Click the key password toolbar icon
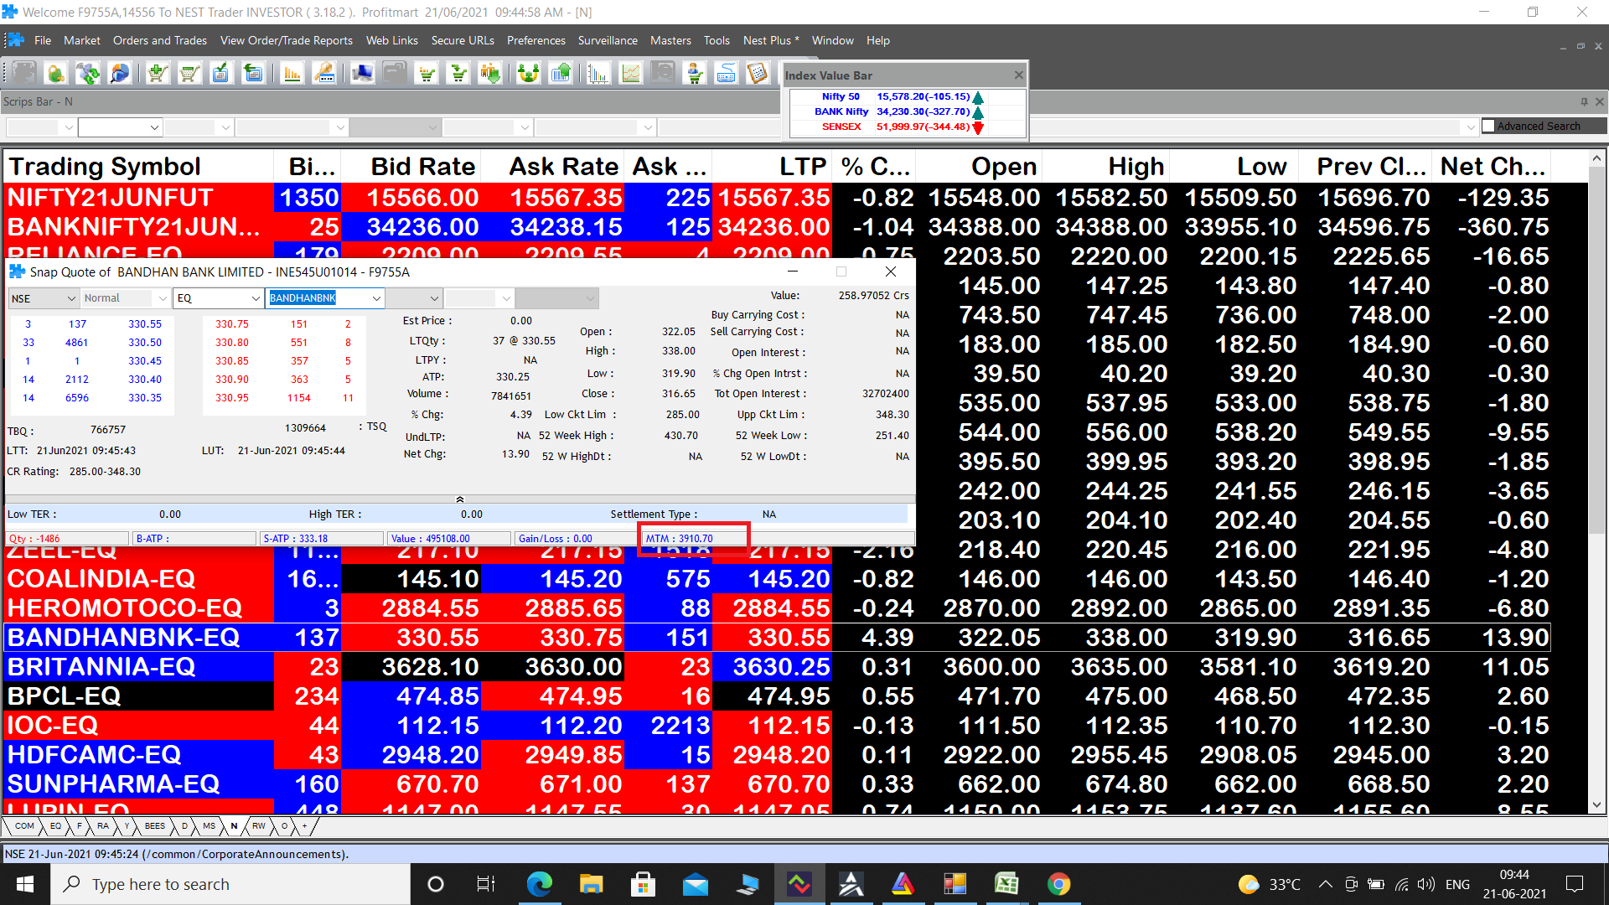The height and width of the screenshot is (905, 1609). [x=323, y=74]
